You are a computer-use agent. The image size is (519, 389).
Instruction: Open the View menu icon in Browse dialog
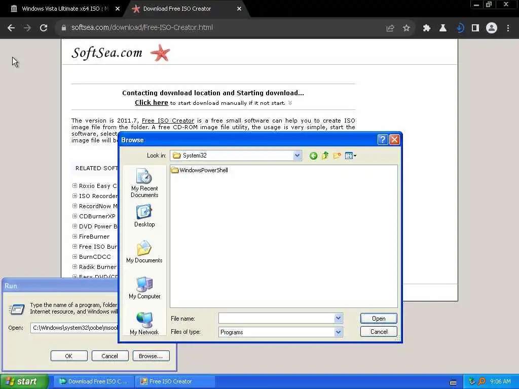pyautogui.click(x=350, y=155)
